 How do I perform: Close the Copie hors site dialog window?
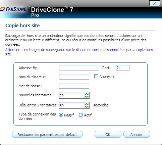point(155,3)
